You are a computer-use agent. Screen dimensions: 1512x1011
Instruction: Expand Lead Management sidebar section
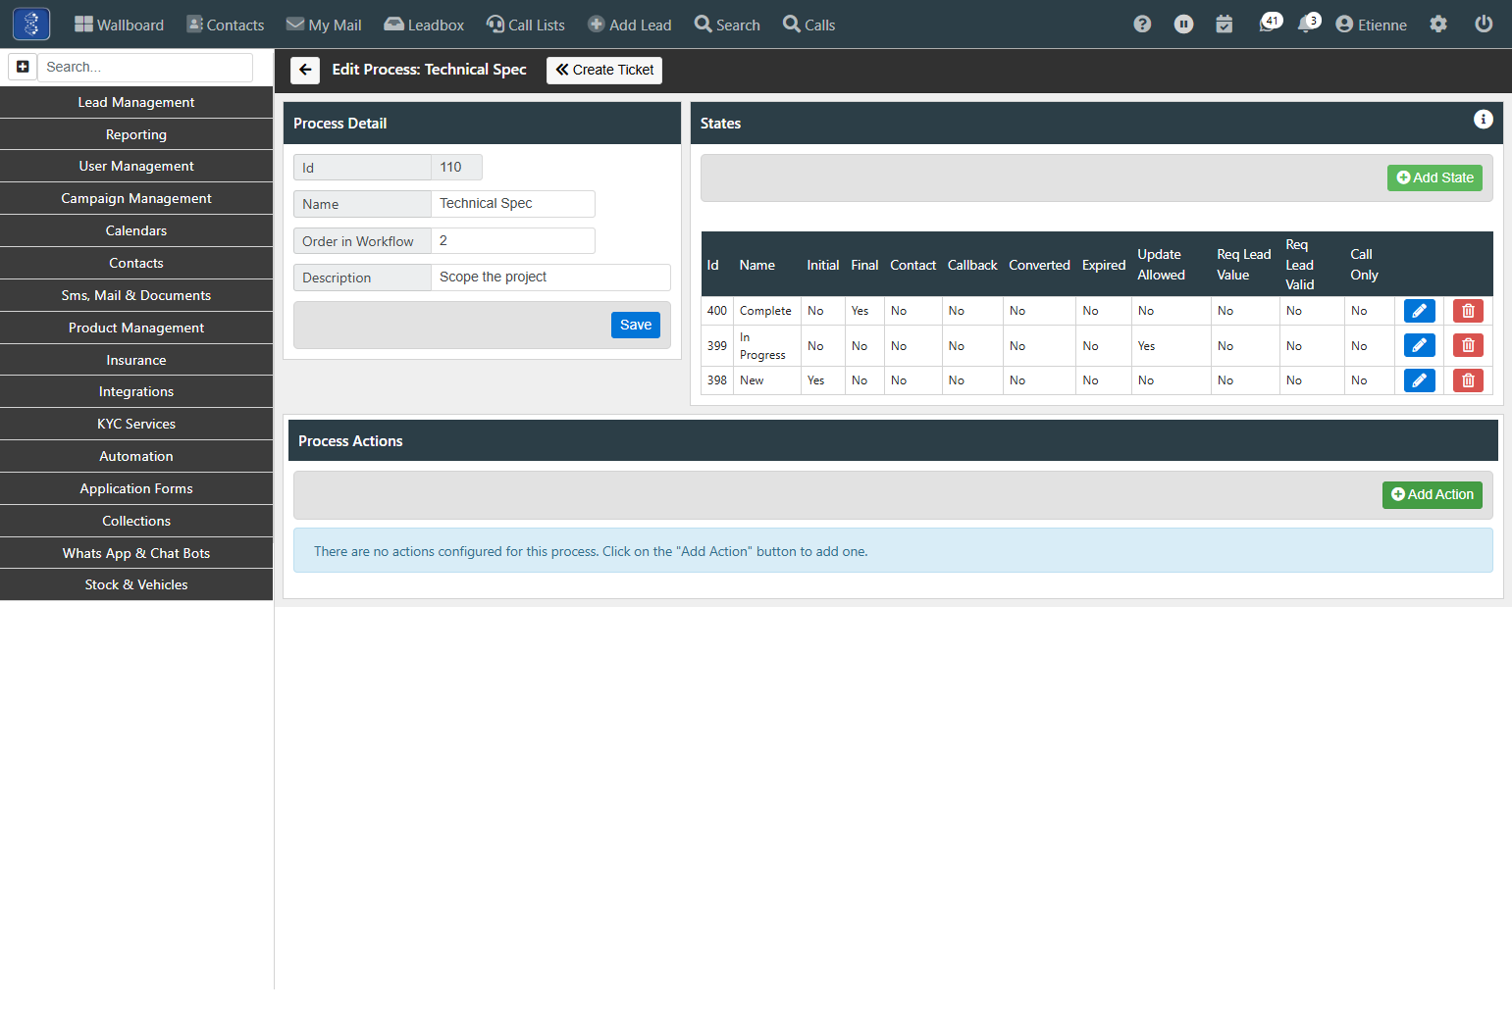[x=136, y=102]
